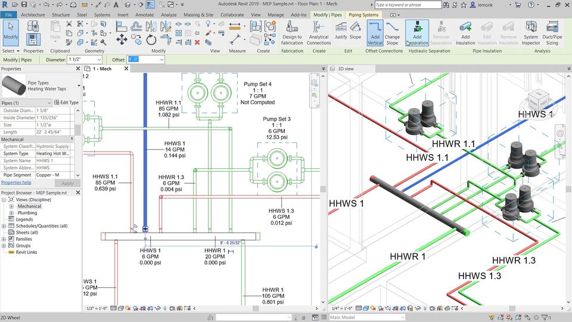Click the Text (A) tool icon
The image size is (572, 322).
coord(116,5)
